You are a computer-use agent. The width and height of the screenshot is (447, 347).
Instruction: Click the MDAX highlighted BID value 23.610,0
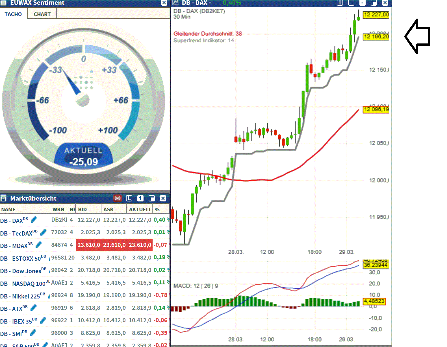pos(89,245)
